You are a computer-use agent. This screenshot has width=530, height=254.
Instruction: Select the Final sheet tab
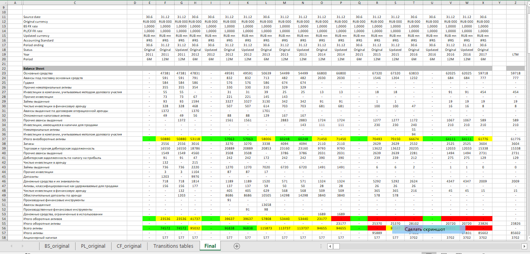click(210, 246)
